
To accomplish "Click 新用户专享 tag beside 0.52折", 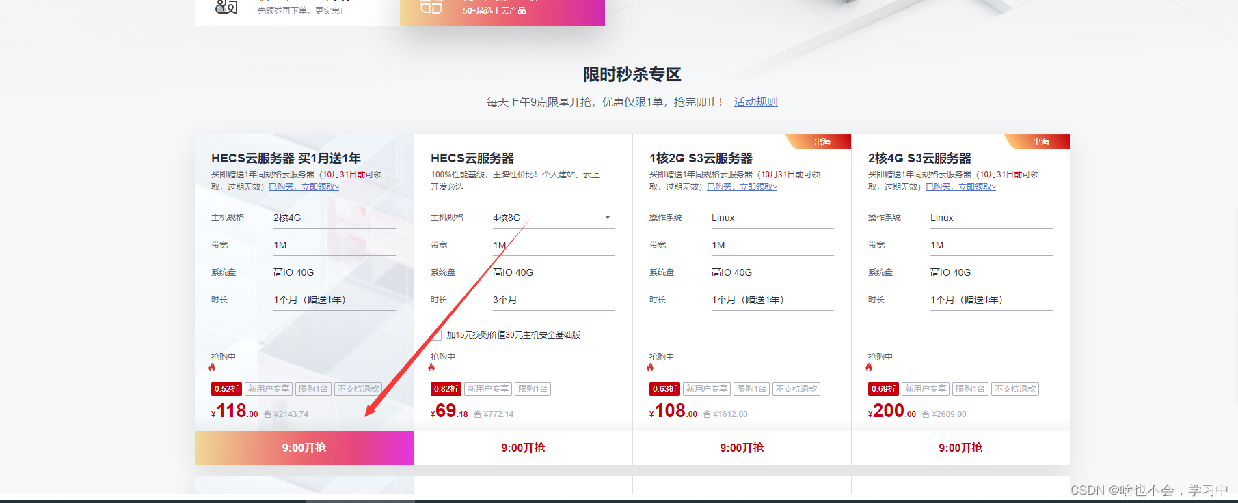I will [x=269, y=389].
